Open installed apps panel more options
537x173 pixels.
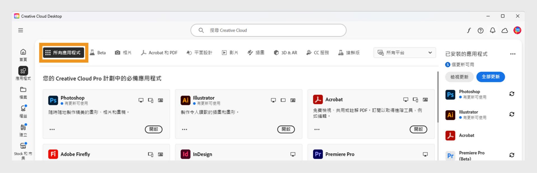[x=513, y=54]
